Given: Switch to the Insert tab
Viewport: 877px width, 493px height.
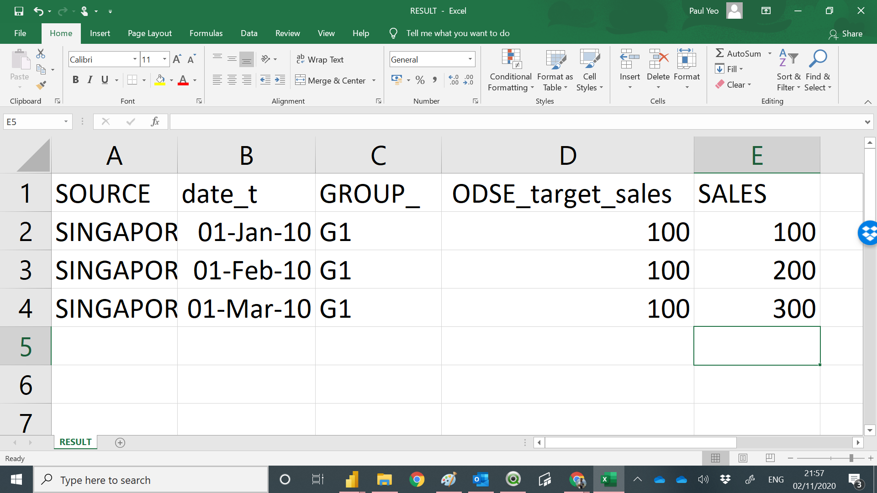Looking at the screenshot, I should click(x=100, y=33).
